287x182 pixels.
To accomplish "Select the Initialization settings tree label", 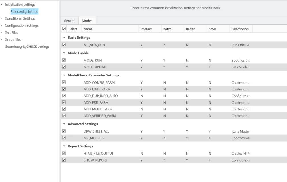I will point(20,4).
